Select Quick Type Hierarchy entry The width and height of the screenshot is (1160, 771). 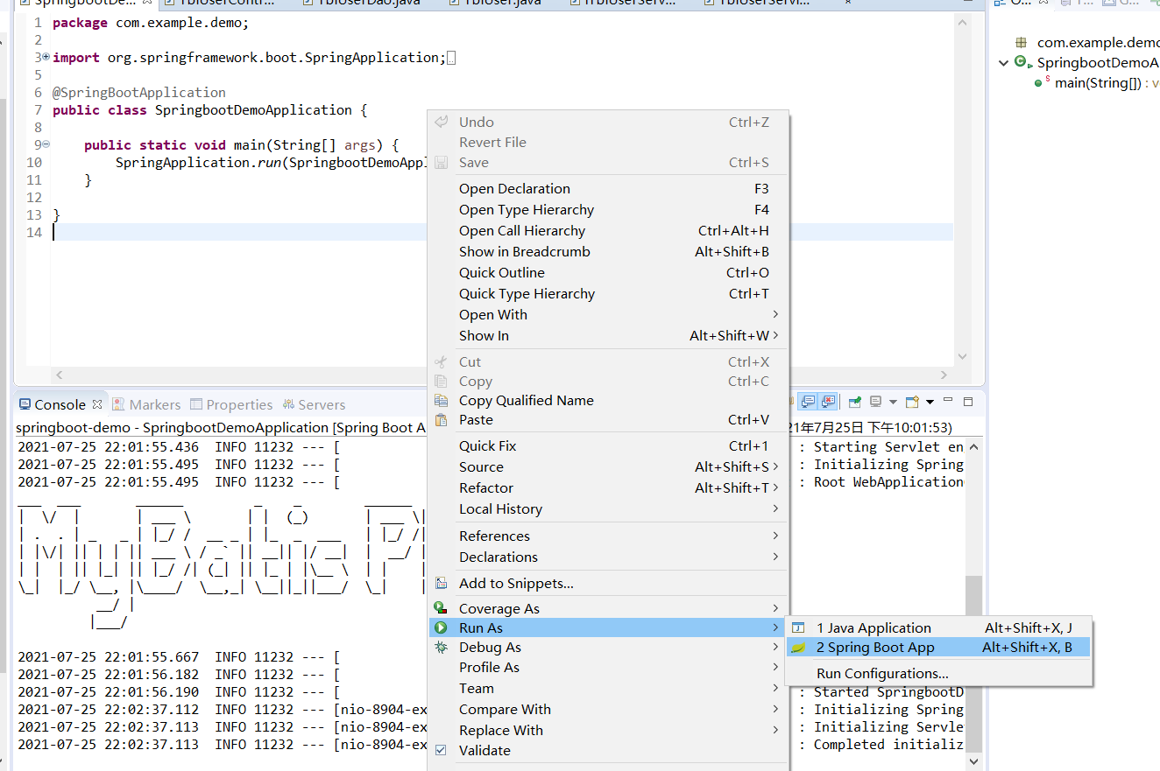pos(608,294)
